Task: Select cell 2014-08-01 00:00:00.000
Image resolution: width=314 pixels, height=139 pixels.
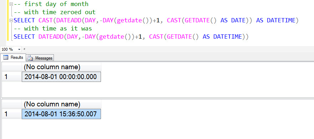Action: [61, 77]
